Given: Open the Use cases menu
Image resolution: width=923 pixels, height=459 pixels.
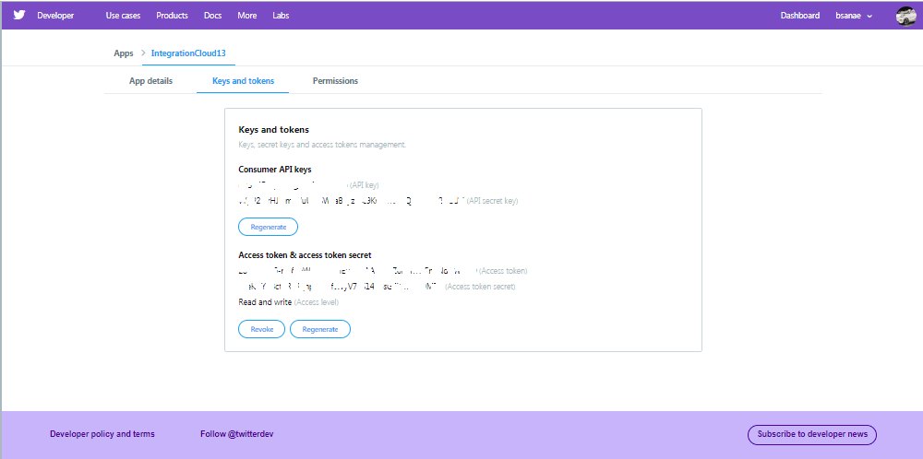Looking at the screenshot, I should pyautogui.click(x=125, y=16).
